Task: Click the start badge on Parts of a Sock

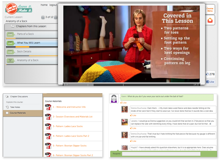Action: 11,34
